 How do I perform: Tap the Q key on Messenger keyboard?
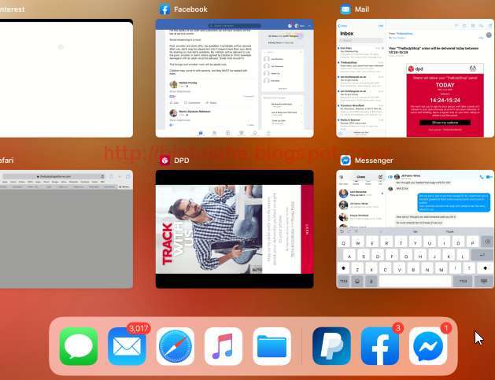click(x=343, y=242)
